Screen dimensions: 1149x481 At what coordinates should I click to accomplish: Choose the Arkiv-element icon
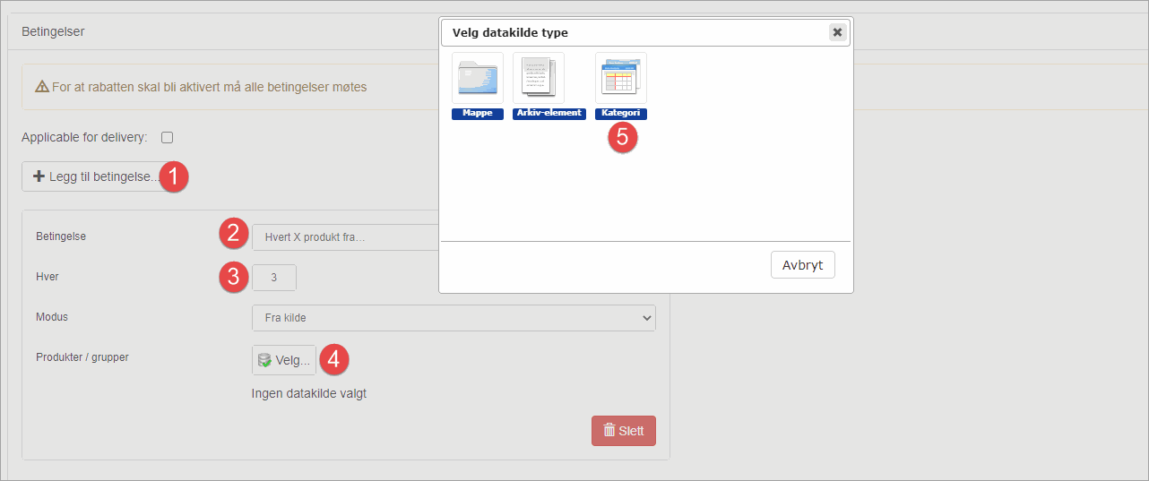539,78
